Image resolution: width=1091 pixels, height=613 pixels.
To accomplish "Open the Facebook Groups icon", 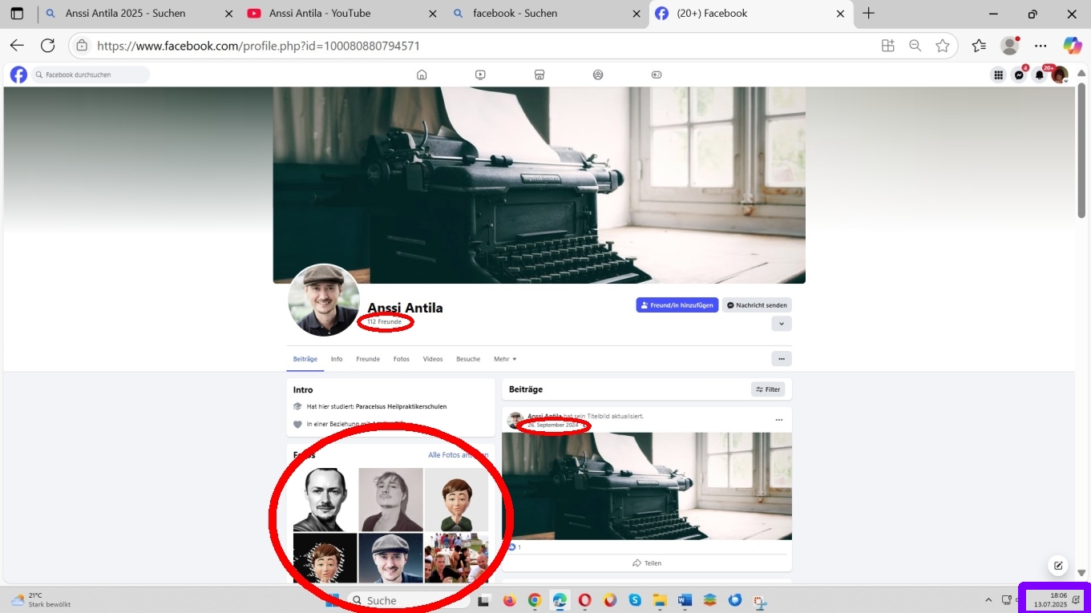I will click(x=598, y=75).
